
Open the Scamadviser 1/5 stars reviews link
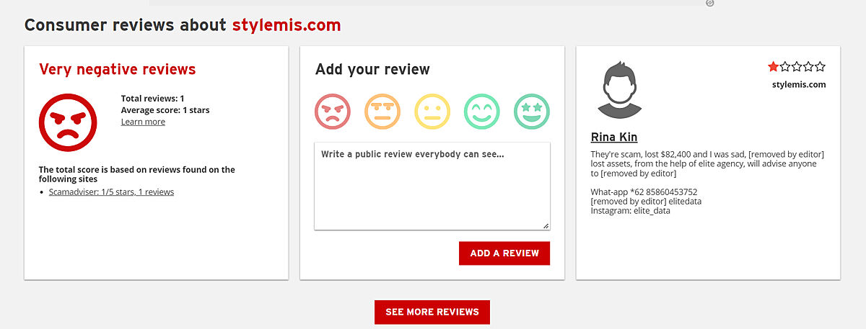click(x=111, y=192)
